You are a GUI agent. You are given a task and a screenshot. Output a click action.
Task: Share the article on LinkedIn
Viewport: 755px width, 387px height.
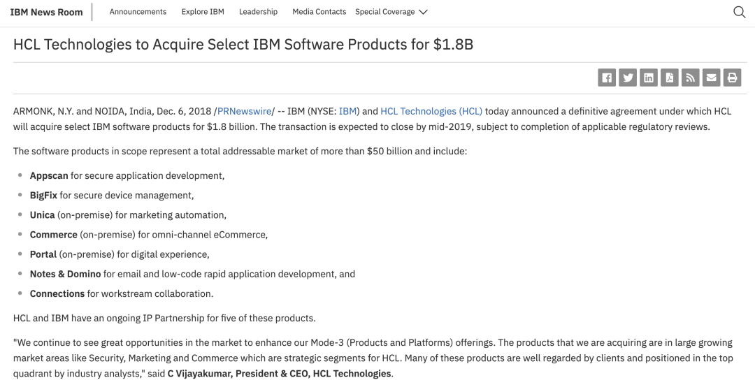[x=649, y=78]
